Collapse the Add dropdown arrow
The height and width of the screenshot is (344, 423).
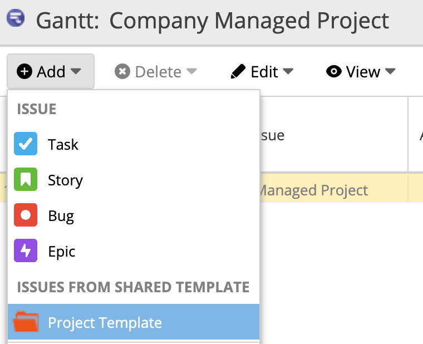[x=76, y=72]
